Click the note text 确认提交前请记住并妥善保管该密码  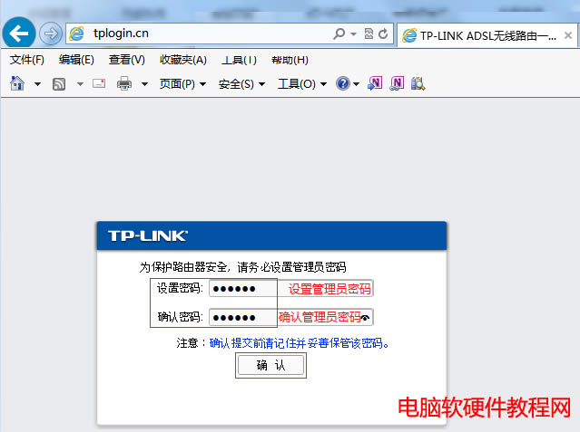point(300,343)
